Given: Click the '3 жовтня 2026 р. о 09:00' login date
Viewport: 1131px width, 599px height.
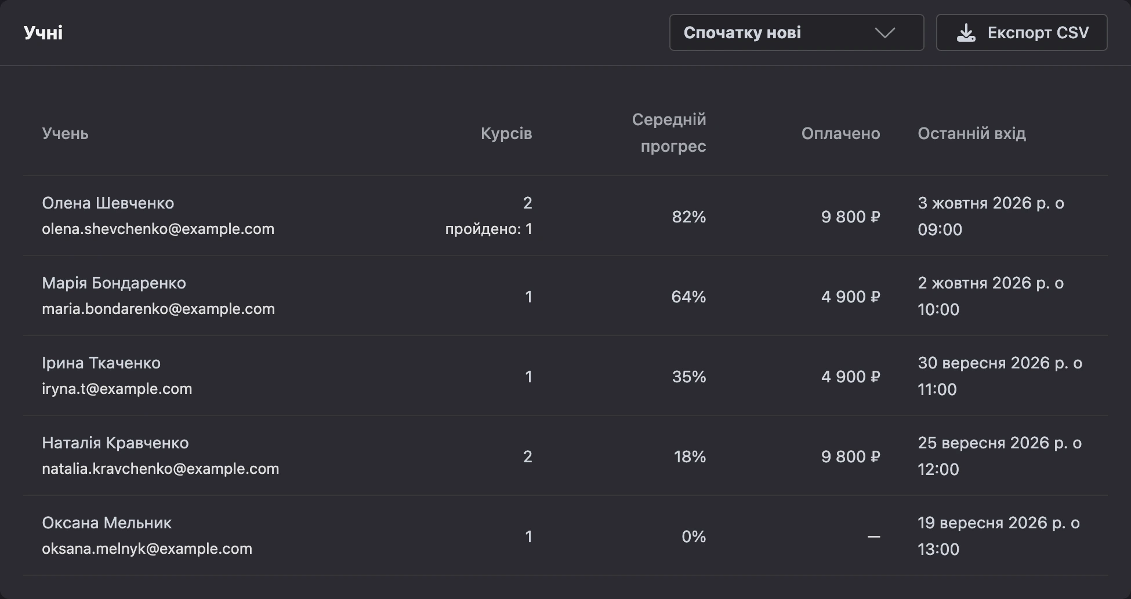Looking at the screenshot, I should click(x=991, y=216).
